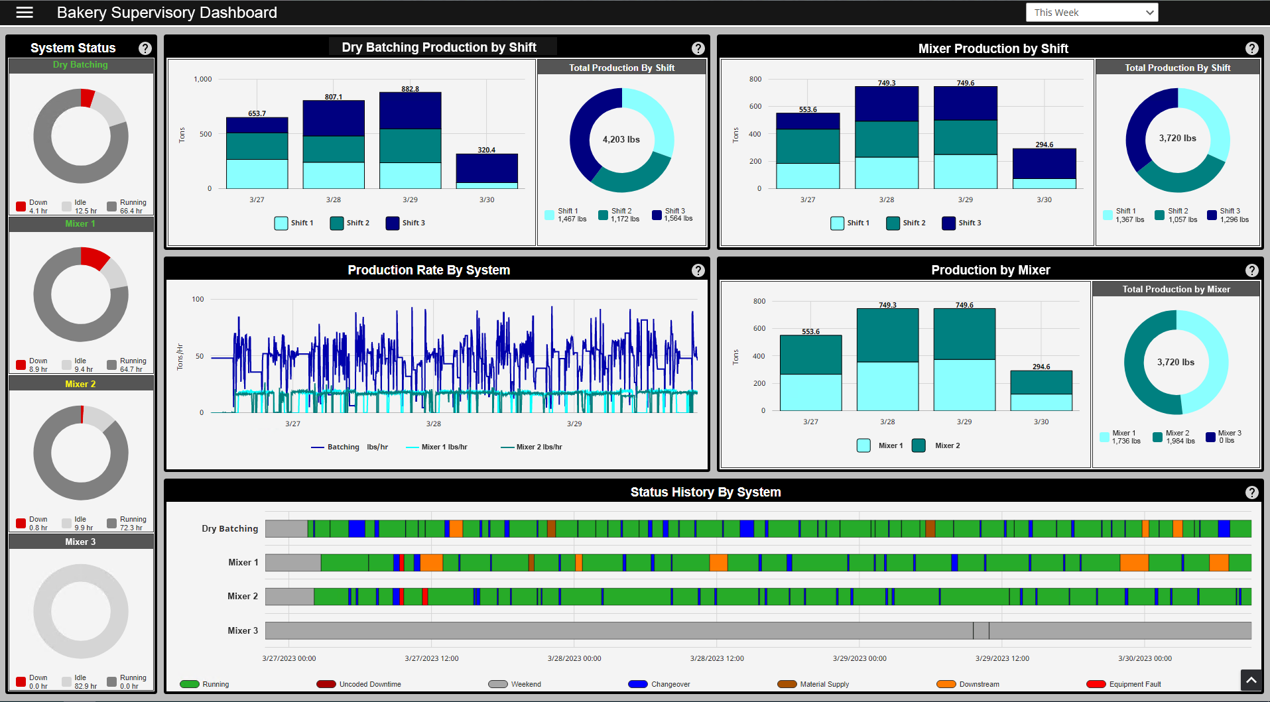This screenshot has width=1270, height=702.
Task: Click the Dry Batching status history timeline row
Action: [x=758, y=528]
